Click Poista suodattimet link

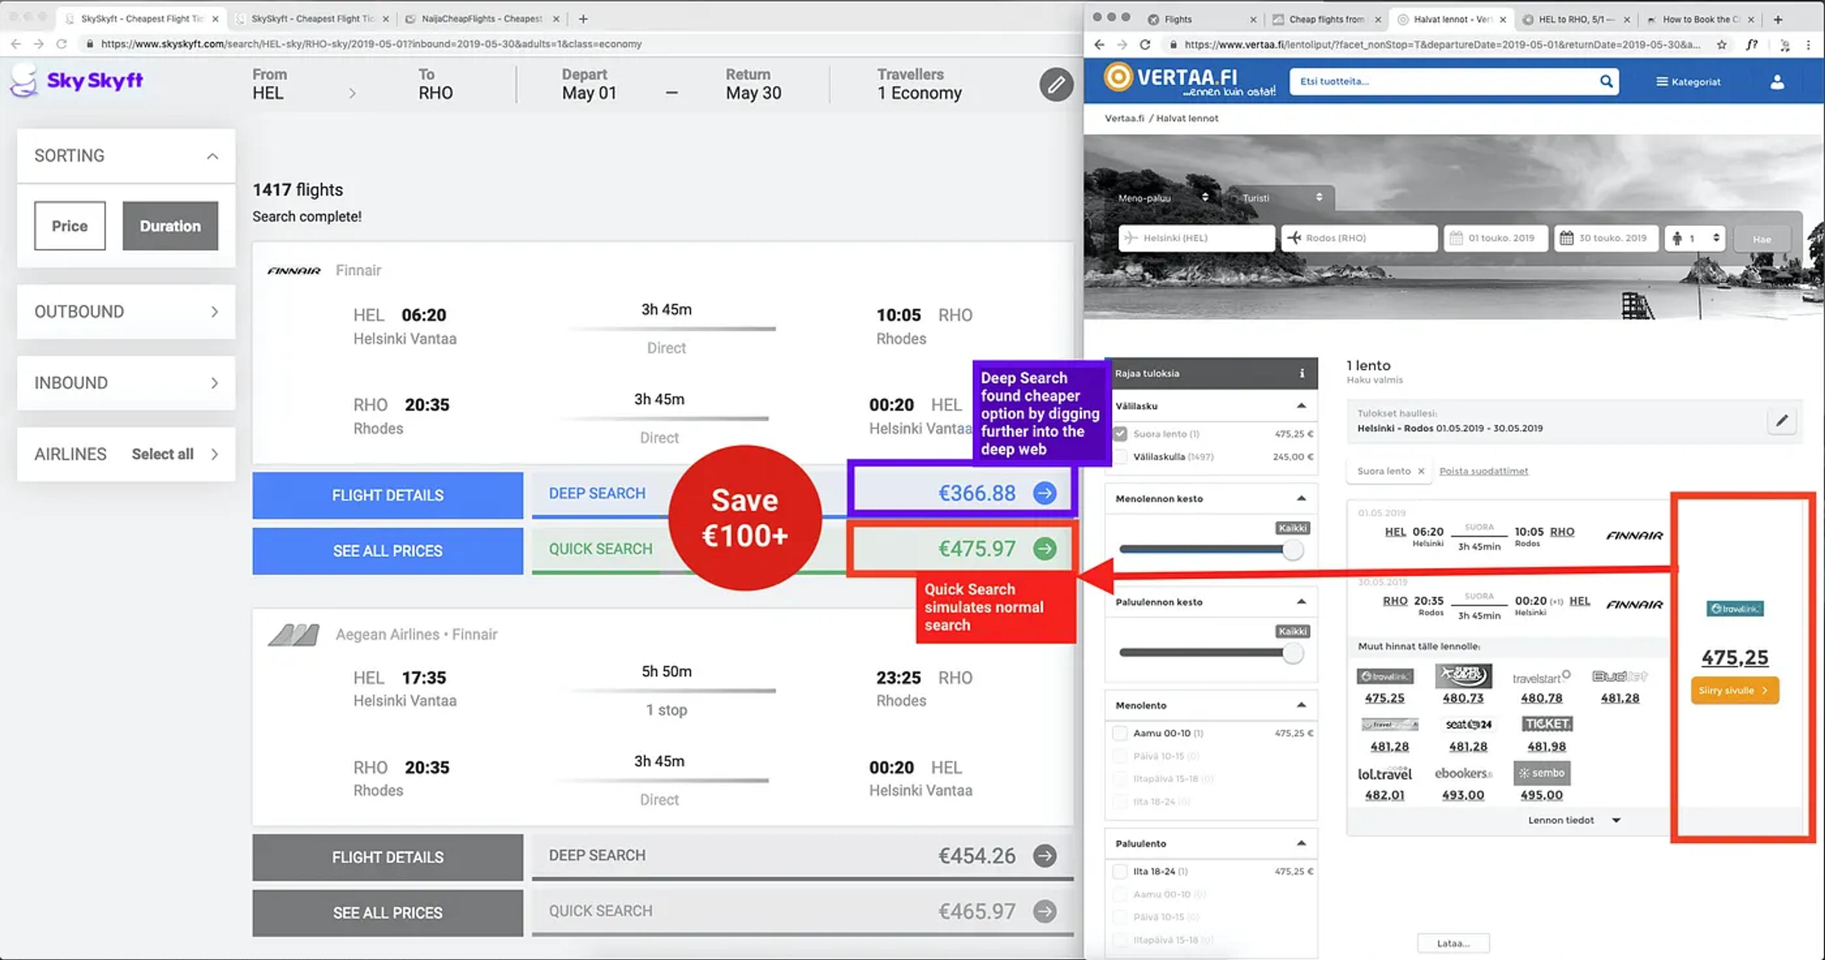(1483, 471)
